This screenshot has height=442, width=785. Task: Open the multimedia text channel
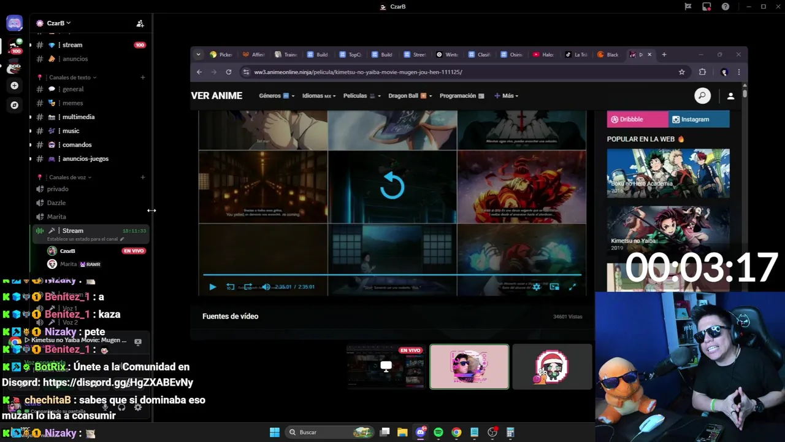(x=78, y=117)
